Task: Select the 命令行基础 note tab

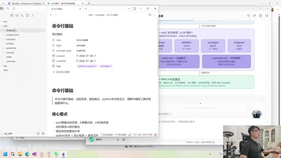Action: coord(57,9)
